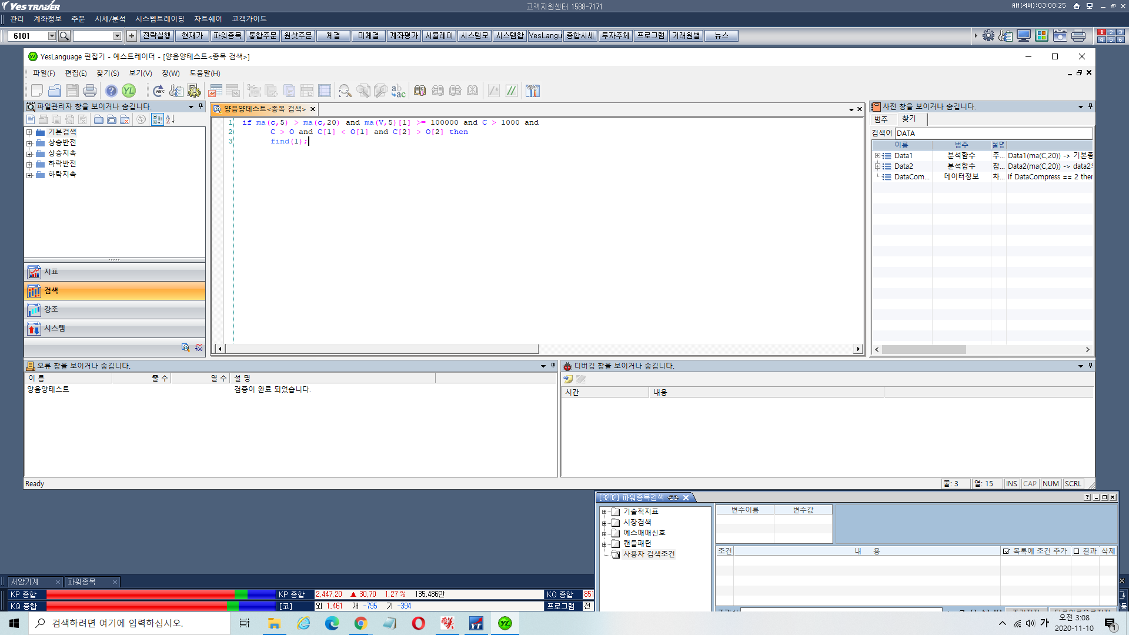The image size is (1129, 635).
Task: Click the A-Z sort icon in file manager
Action: coord(171,119)
